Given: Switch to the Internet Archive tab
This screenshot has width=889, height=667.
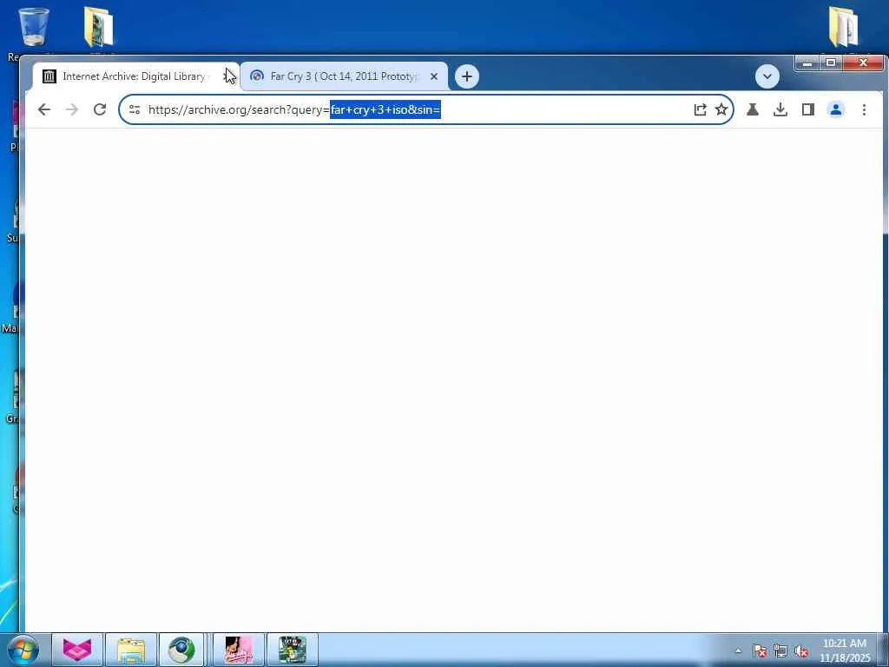Looking at the screenshot, I should click(135, 76).
